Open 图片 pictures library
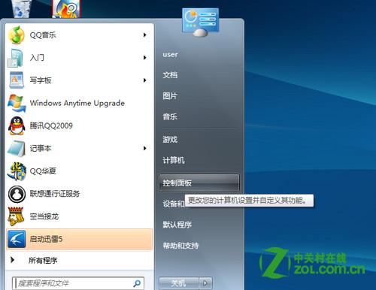Image resolution: width=376 pixels, height=290 pixels. point(170,95)
